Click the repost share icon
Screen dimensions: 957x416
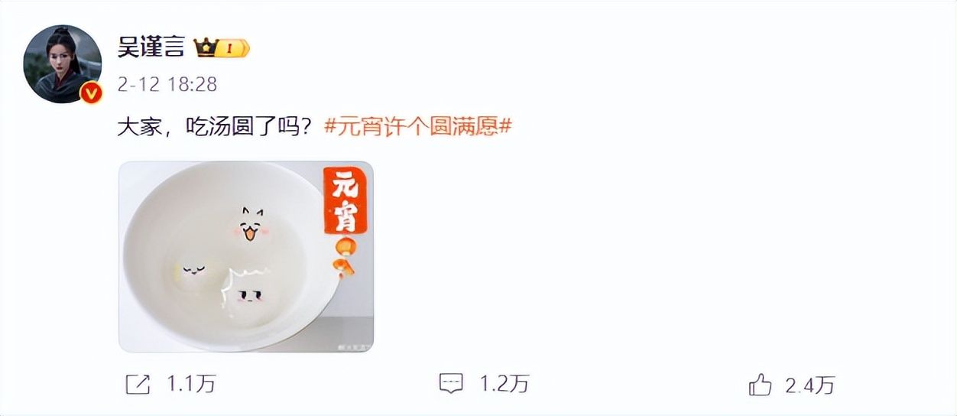click(138, 385)
